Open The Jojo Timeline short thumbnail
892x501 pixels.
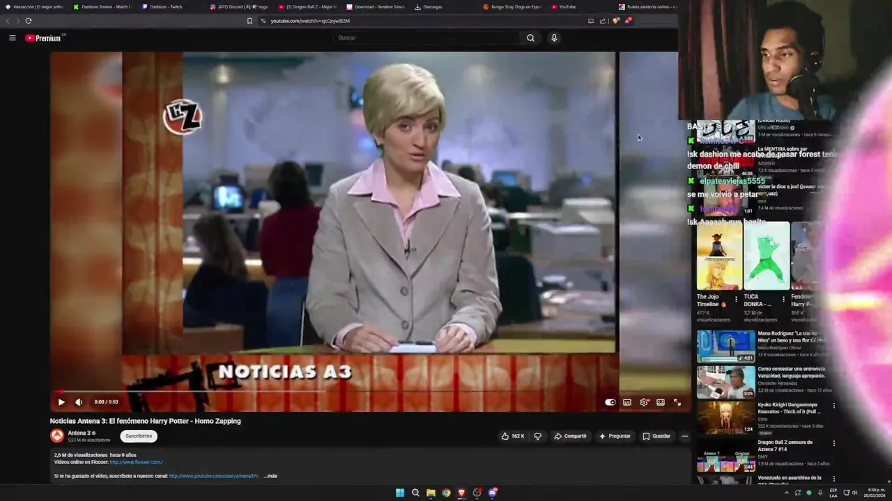tap(719, 256)
